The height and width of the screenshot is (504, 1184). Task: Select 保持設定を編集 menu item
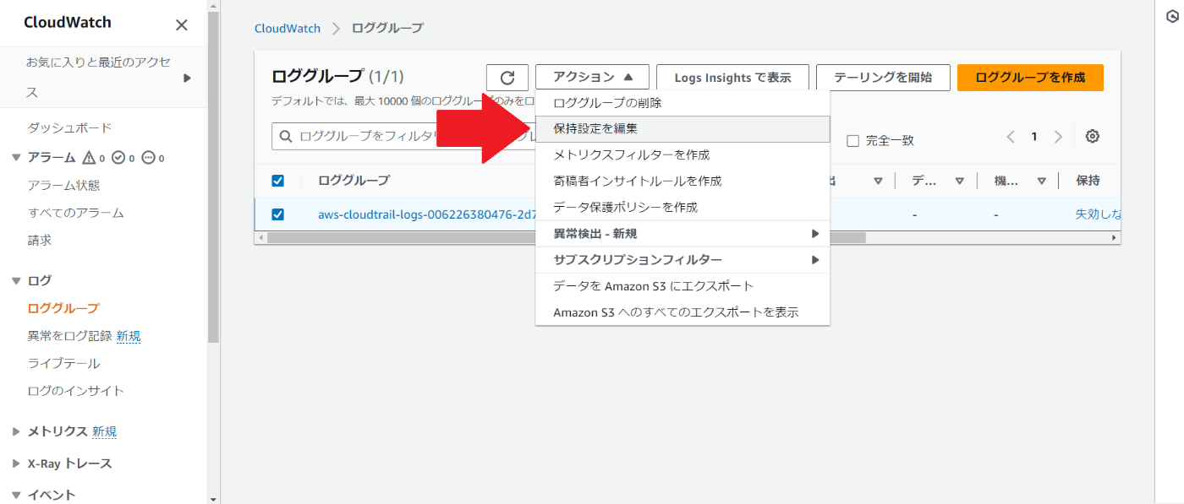pos(682,129)
